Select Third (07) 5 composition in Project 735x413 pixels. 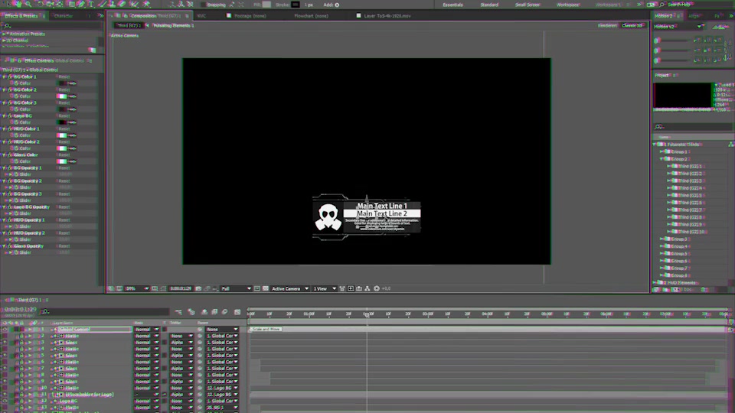[x=690, y=195]
